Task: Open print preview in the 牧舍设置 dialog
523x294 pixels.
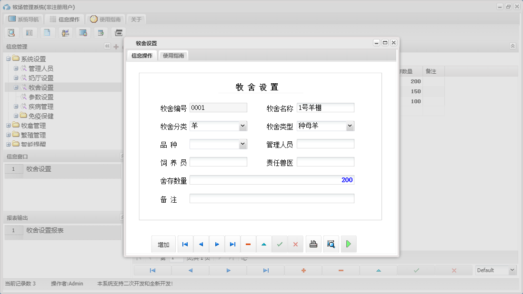Action: tap(331, 244)
